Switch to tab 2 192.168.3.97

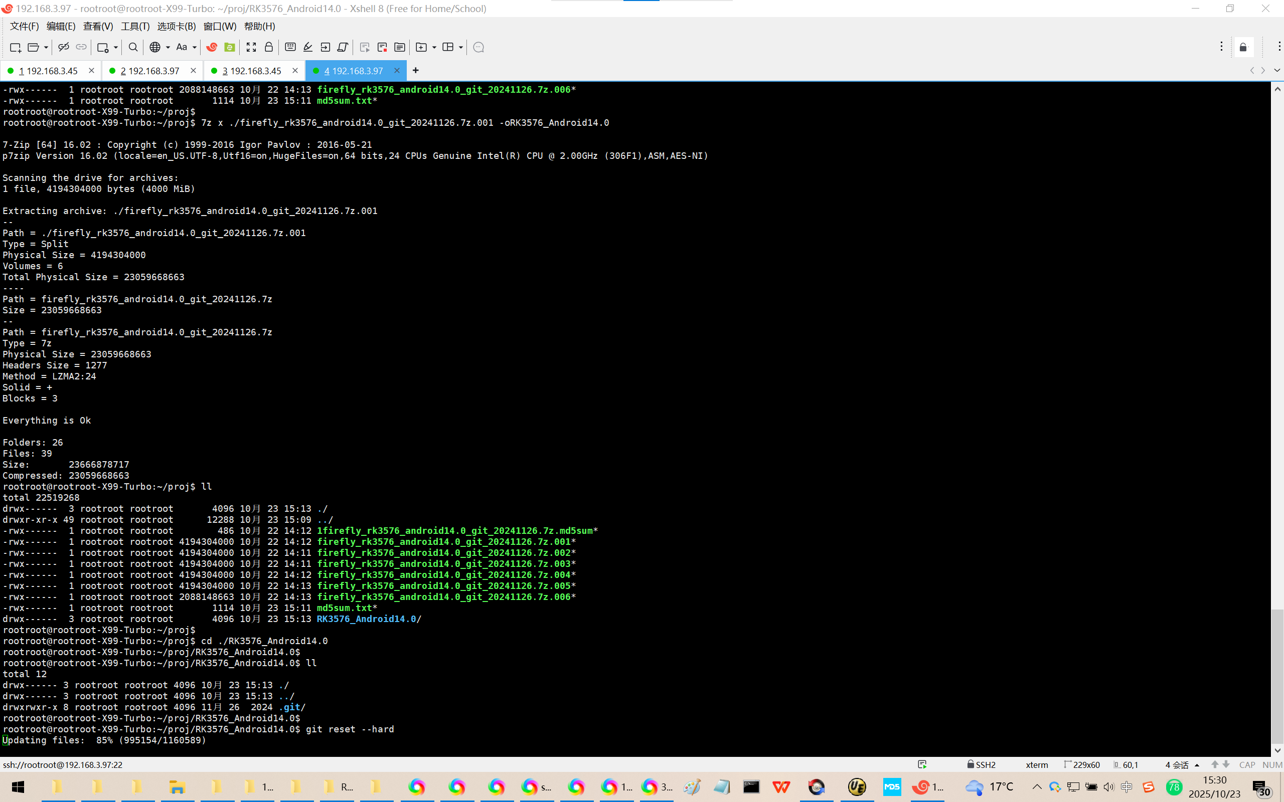click(149, 71)
